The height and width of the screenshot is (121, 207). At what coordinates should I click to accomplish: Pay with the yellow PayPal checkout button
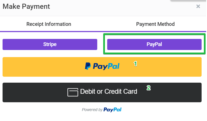[x=102, y=67]
